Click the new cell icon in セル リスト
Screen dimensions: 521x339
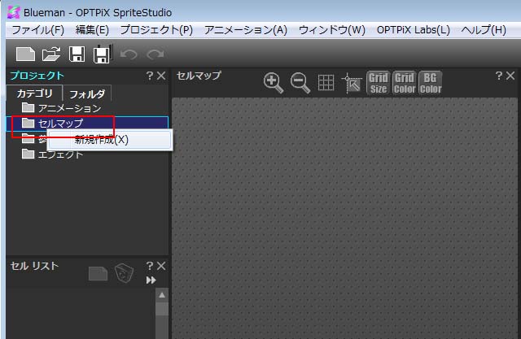pyautogui.click(x=98, y=274)
